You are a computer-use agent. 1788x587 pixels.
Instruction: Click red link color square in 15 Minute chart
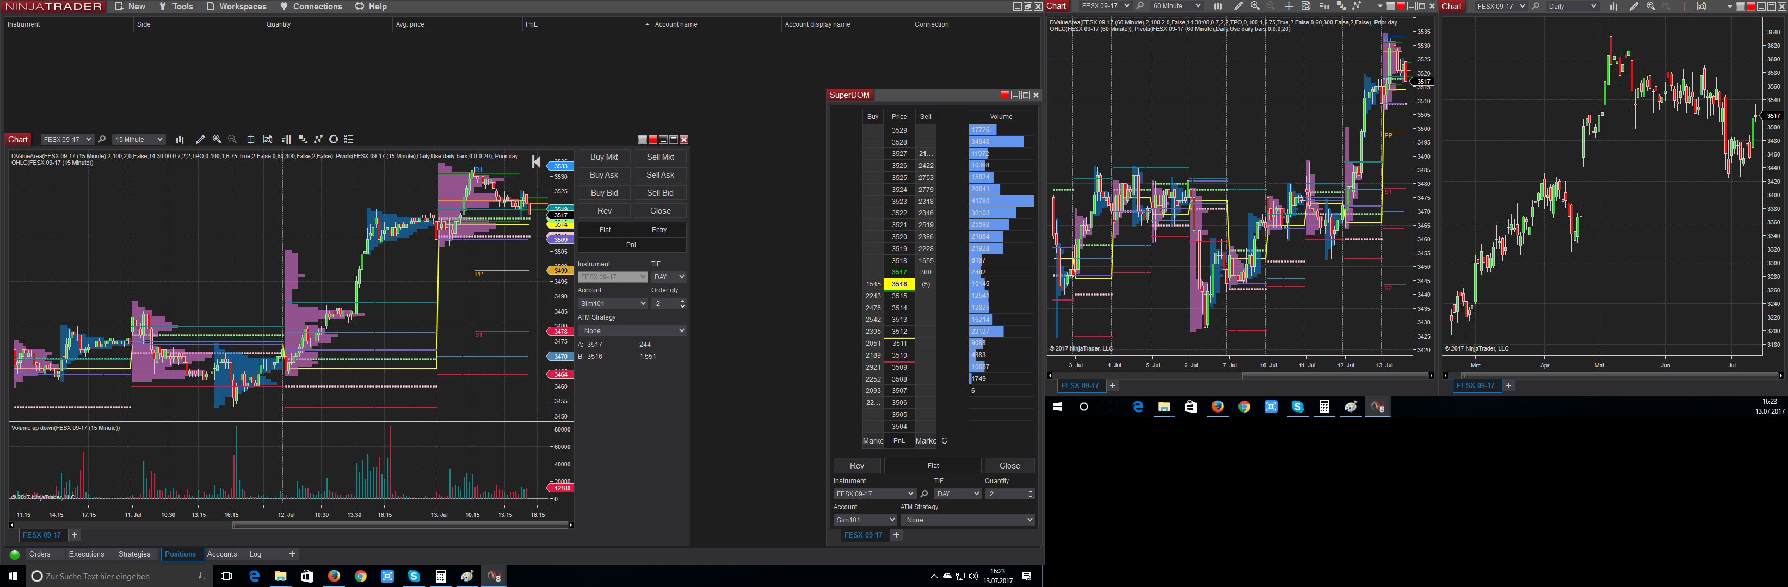[652, 140]
